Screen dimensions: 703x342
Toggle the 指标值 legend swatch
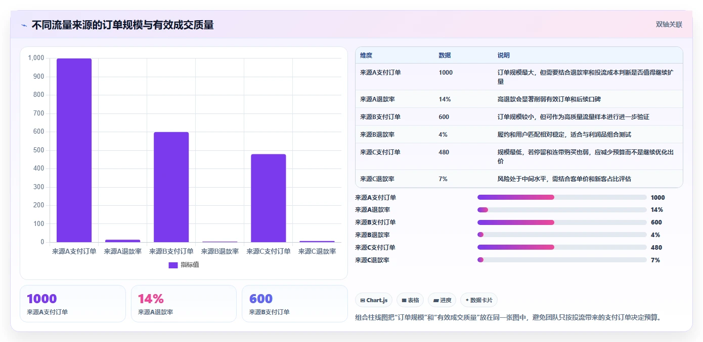(173, 265)
